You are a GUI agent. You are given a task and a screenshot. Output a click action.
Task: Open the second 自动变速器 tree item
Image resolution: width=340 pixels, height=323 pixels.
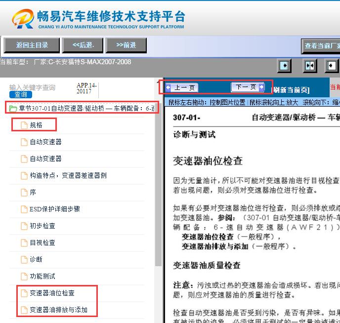(45, 159)
